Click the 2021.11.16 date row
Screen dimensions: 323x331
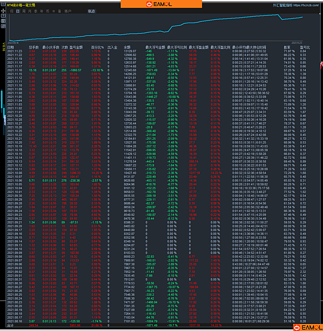(14, 70)
